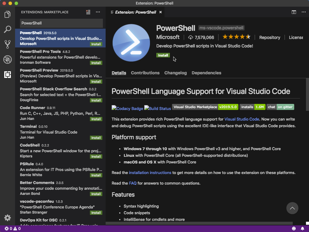Click the feedback smiley icon
The height and width of the screenshot is (232, 309).
[x=294, y=229]
